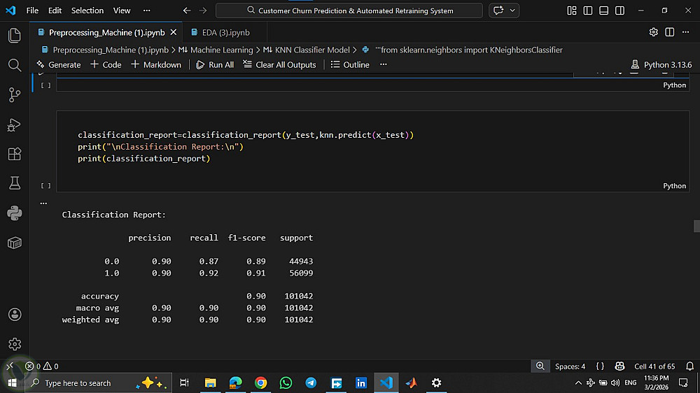Open the Python extension sidebar icon
The image size is (700, 393).
point(15,213)
